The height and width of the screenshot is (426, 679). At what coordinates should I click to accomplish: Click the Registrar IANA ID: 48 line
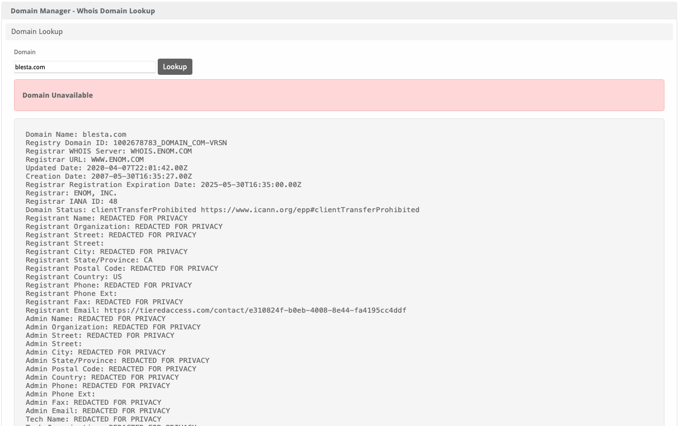(x=71, y=202)
